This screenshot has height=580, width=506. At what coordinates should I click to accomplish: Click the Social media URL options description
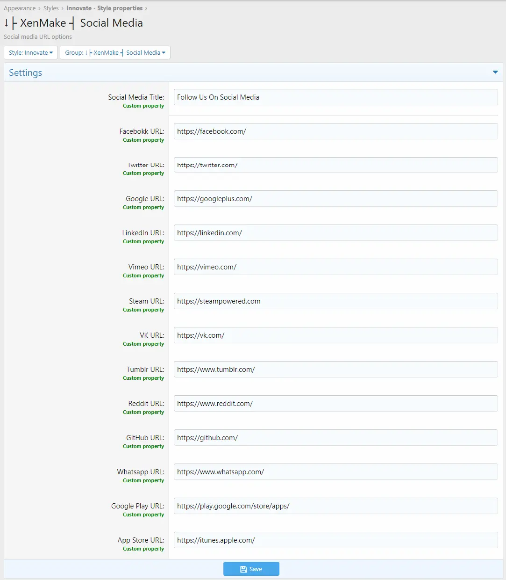coord(38,37)
